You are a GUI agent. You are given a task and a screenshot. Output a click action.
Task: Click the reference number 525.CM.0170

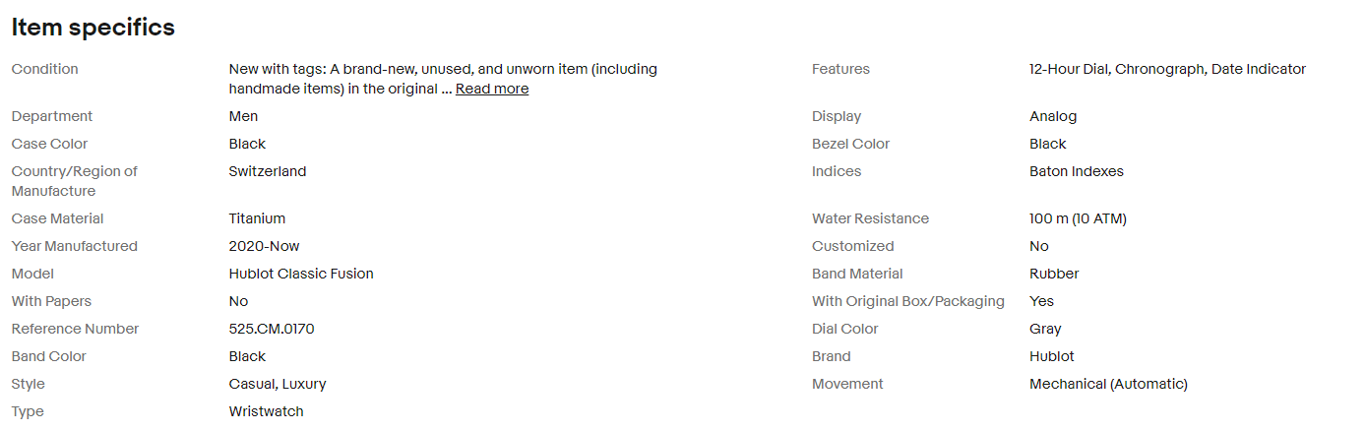[x=272, y=329]
